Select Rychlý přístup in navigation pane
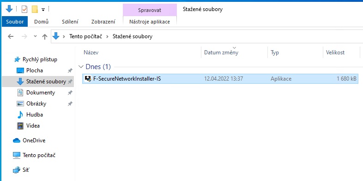The width and height of the screenshot is (363, 181). [x=40, y=59]
